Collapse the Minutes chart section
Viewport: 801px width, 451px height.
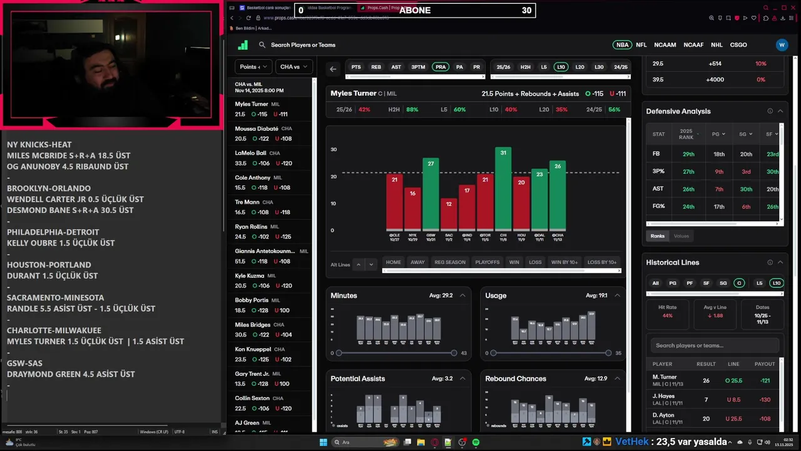(462, 296)
